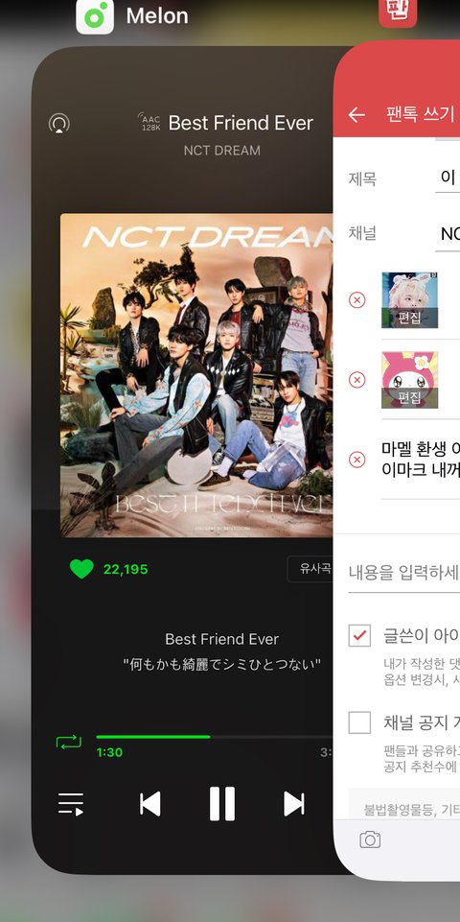460x922 pixels.
Task: Remove the first attached image
Action: pyautogui.click(x=356, y=300)
